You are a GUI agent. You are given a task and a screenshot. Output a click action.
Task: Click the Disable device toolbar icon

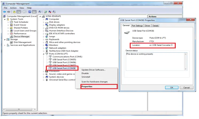coord(54,12)
